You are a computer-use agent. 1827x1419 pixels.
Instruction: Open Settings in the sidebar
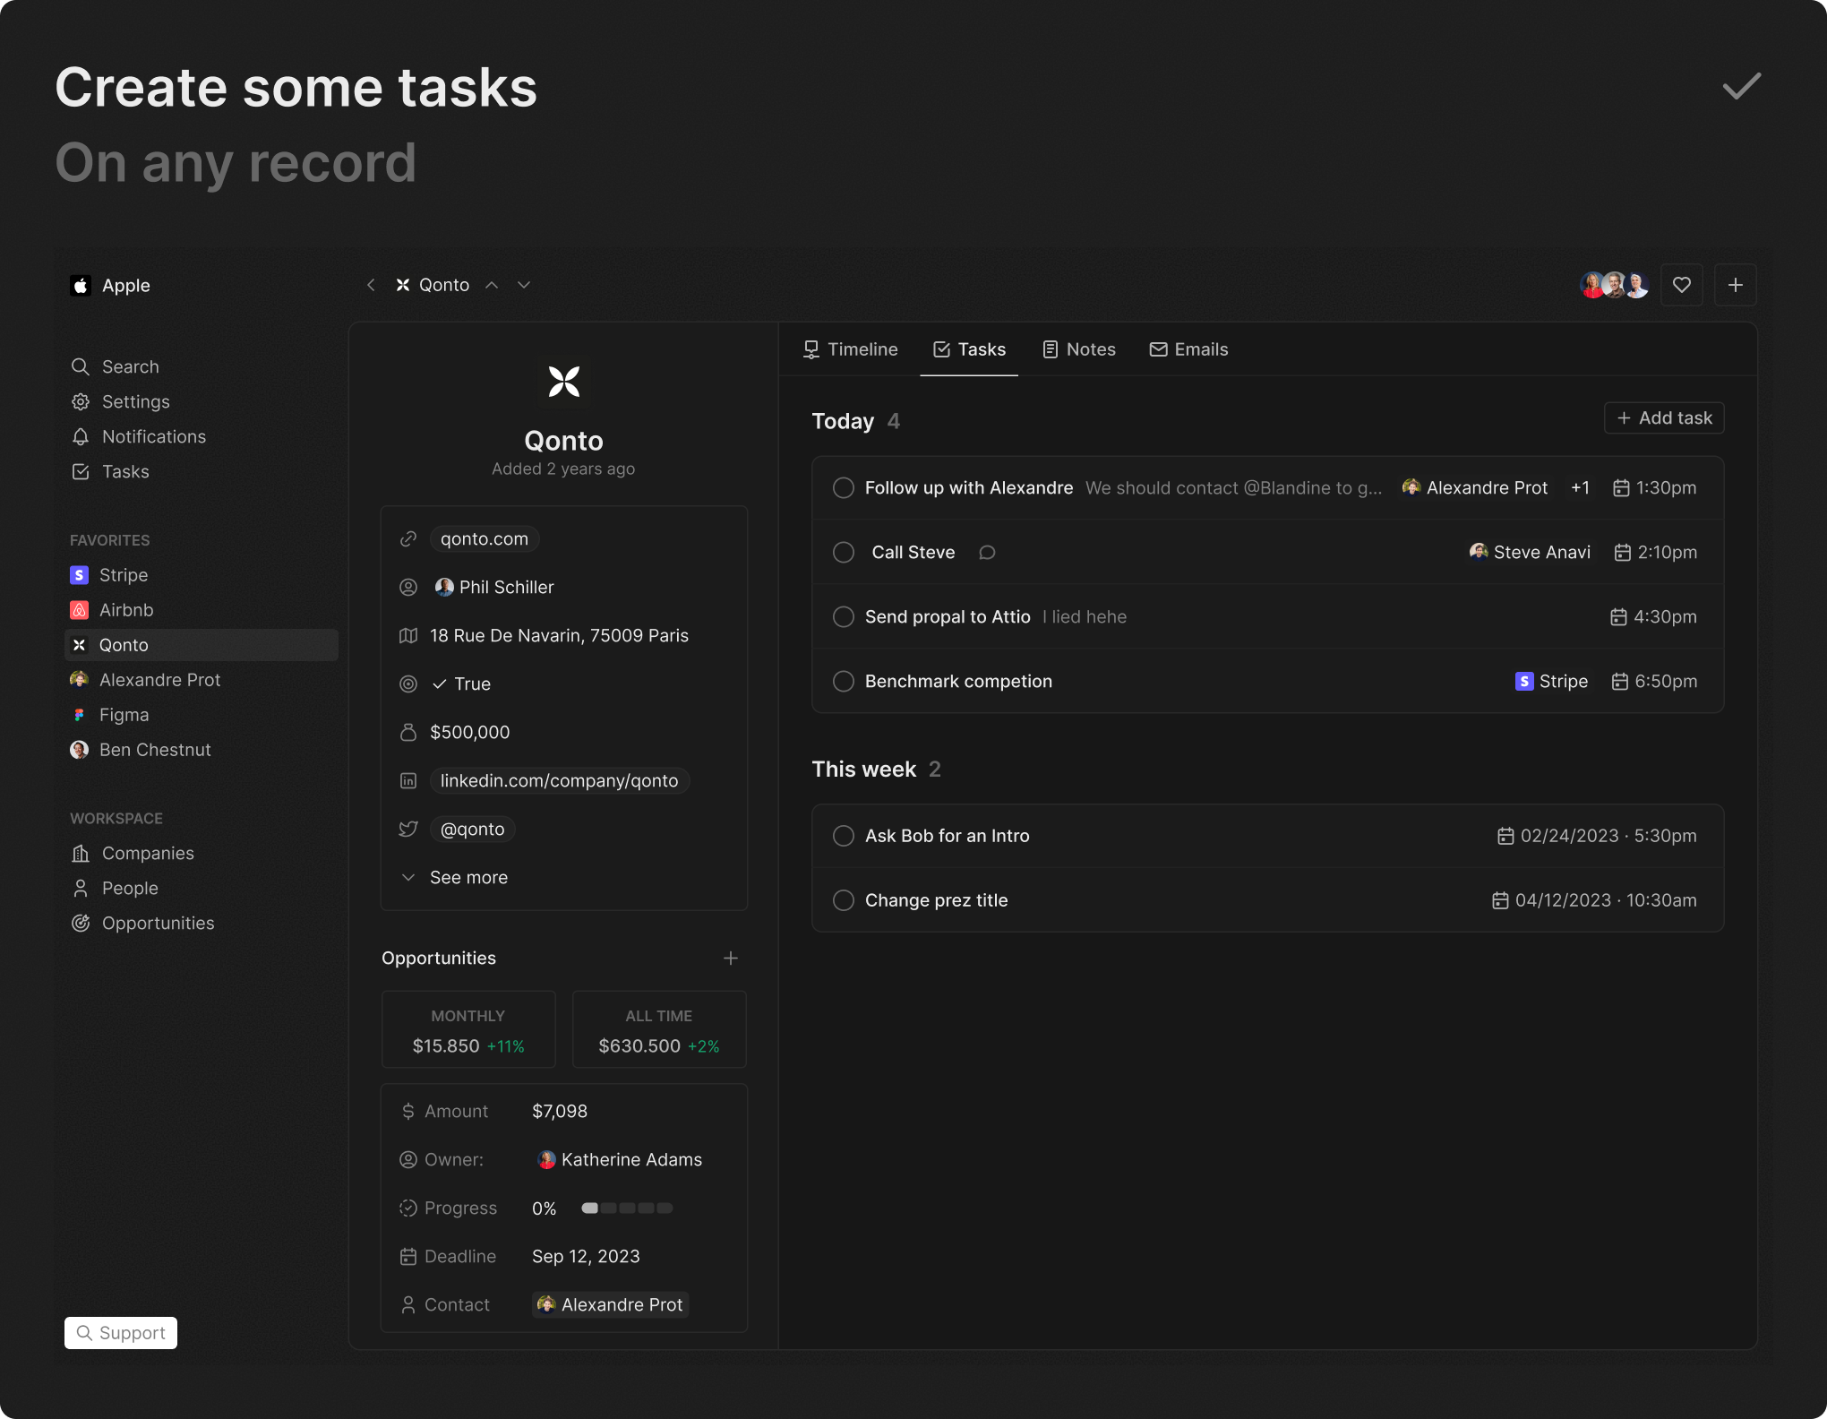pyautogui.click(x=134, y=402)
